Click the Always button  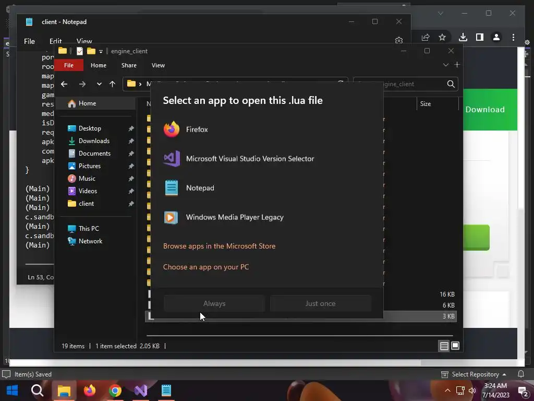[x=214, y=303]
